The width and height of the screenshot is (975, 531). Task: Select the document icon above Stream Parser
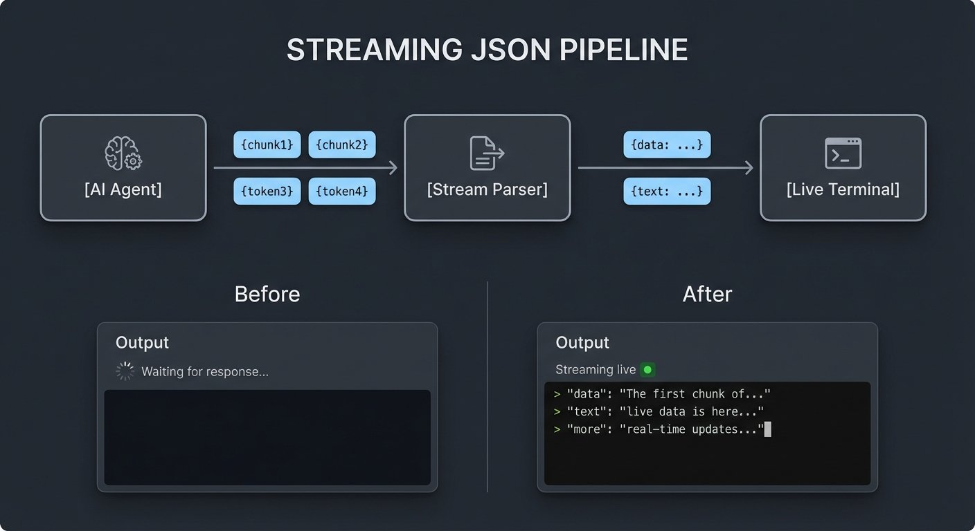tap(487, 151)
